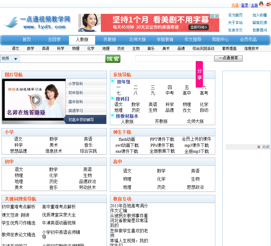The height and width of the screenshot is (246, 271).
Task: Select 信息技术 in the subject bar
Action: pos(251,48)
